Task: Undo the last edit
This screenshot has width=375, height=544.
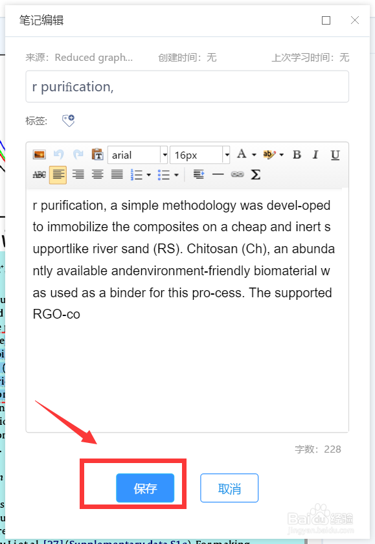Action: [x=59, y=154]
